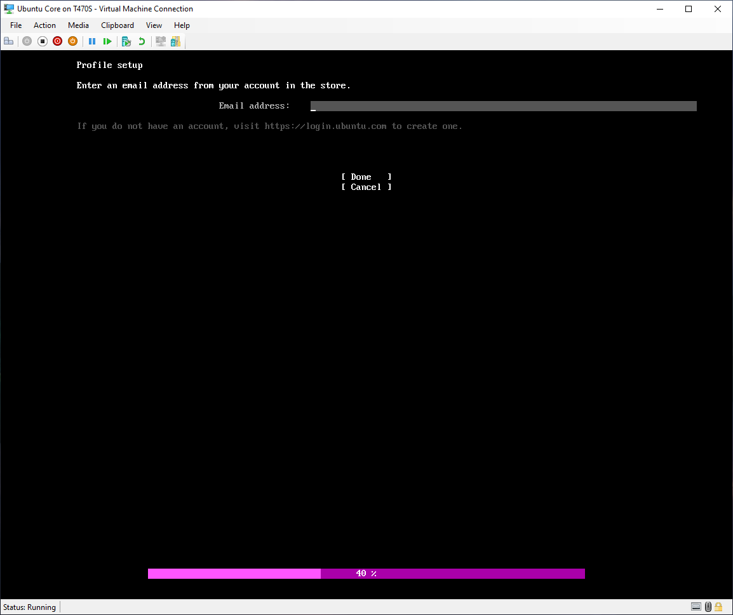Click the login.ubuntu.com account hint text
This screenshot has height=615, width=733.
(x=270, y=126)
